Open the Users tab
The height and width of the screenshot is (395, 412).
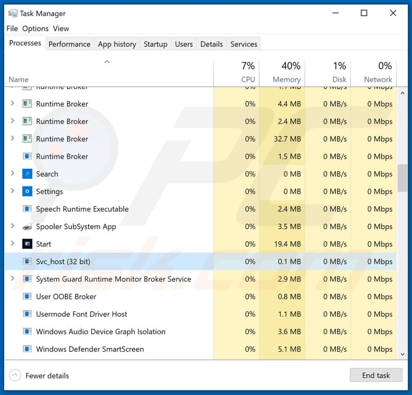click(x=184, y=44)
